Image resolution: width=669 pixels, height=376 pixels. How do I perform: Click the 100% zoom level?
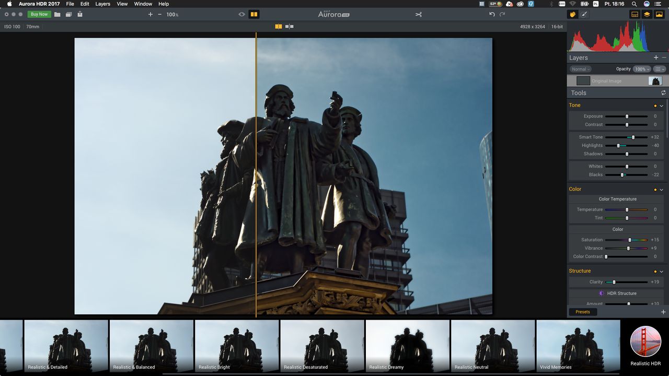coord(172,15)
